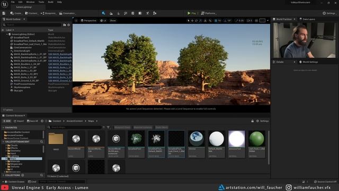
Task: Choose the viewport scale tool
Action: coord(200,21)
